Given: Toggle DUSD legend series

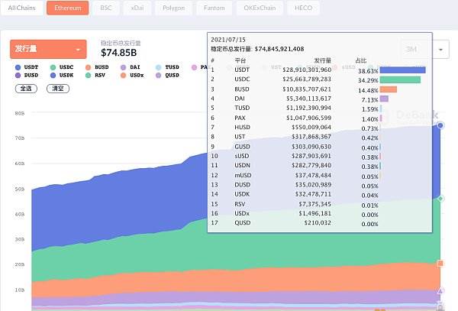Looking at the screenshot, I should (x=27, y=76).
